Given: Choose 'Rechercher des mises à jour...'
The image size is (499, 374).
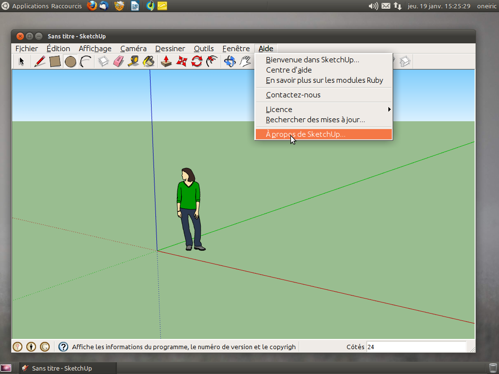Looking at the screenshot, I should (315, 120).
